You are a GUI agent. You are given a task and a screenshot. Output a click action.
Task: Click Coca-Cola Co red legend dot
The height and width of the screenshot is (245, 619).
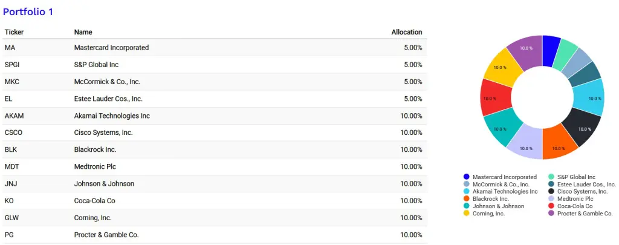tap(551, 206)
